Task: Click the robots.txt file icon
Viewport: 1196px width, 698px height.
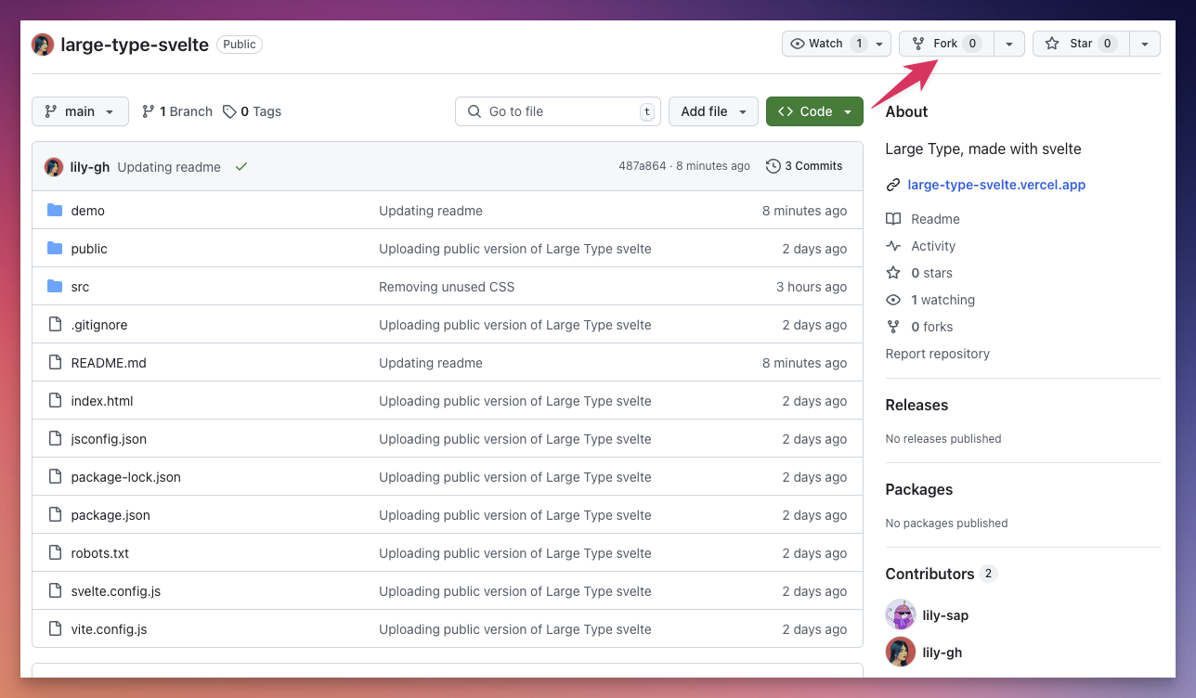Action: tap(55, 553)
